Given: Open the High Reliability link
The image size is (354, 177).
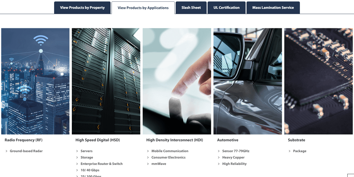Looking at the screenshot, I should (x=234, y=164).
